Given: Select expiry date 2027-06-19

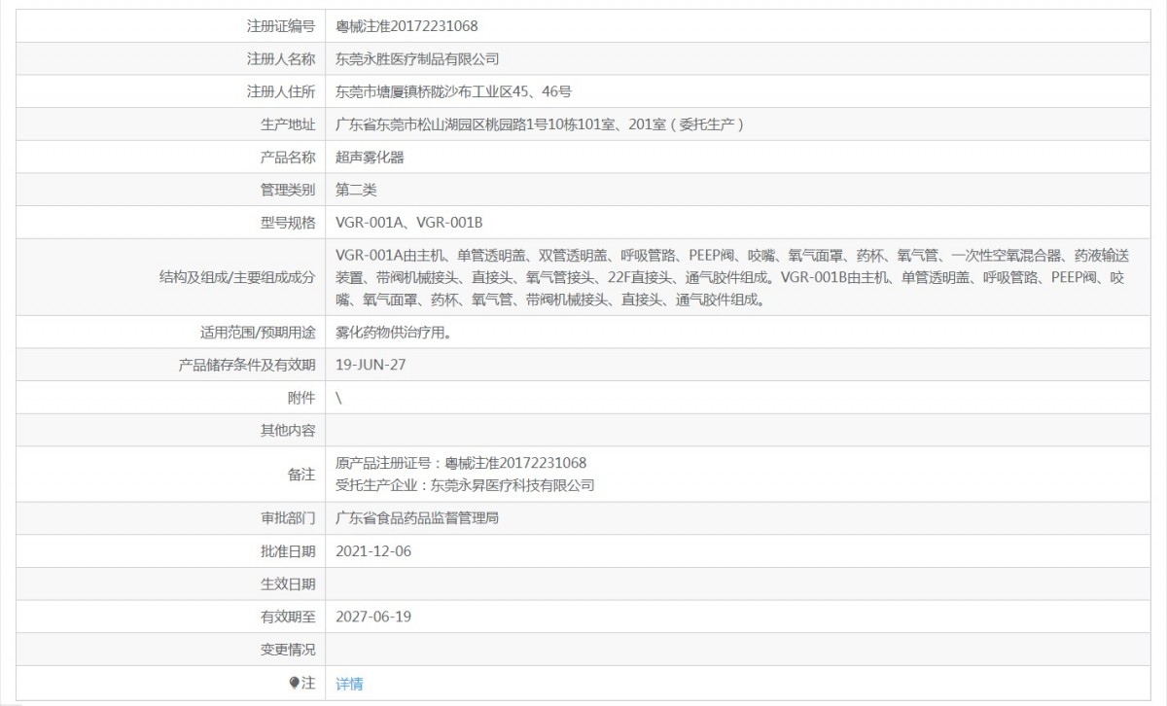Looking at the screenshot, I should point(373,617).
